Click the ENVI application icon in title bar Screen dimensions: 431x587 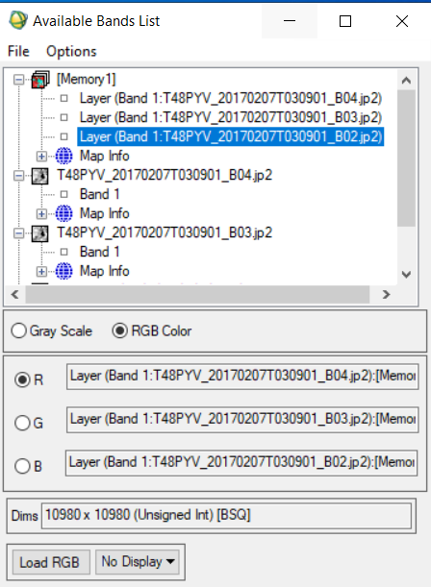(17, 20)
